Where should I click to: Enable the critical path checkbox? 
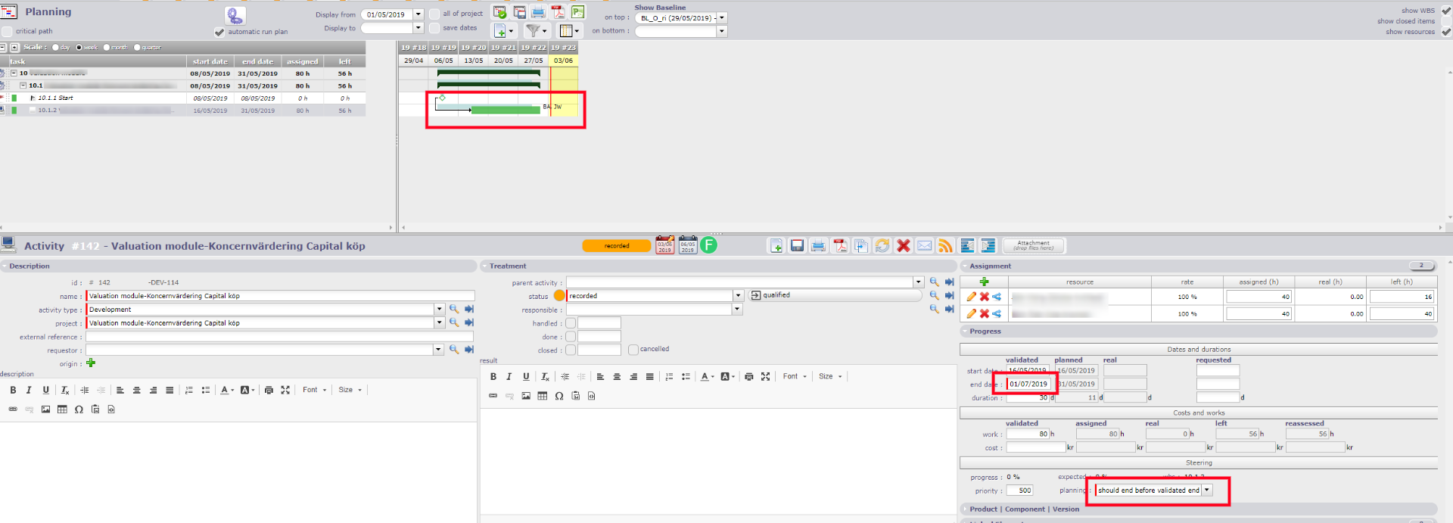[x=8, y=32]
